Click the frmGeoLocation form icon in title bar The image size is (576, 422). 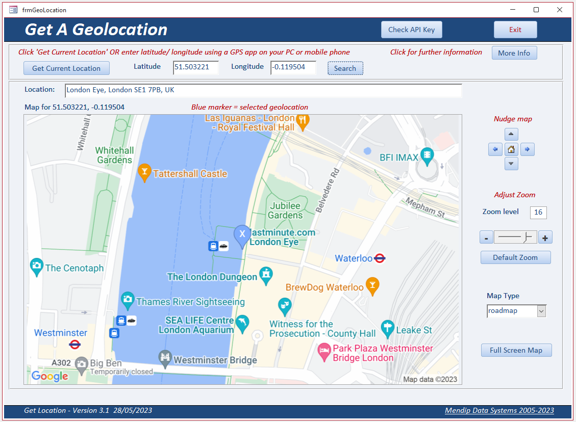coord(13,10)
